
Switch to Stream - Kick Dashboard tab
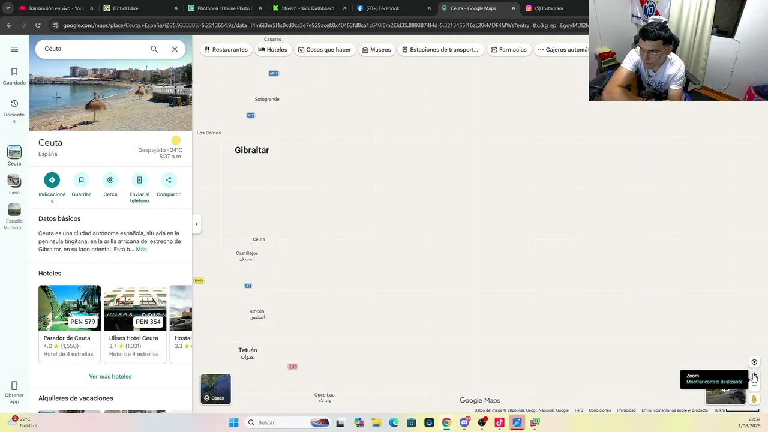(308, 8)
